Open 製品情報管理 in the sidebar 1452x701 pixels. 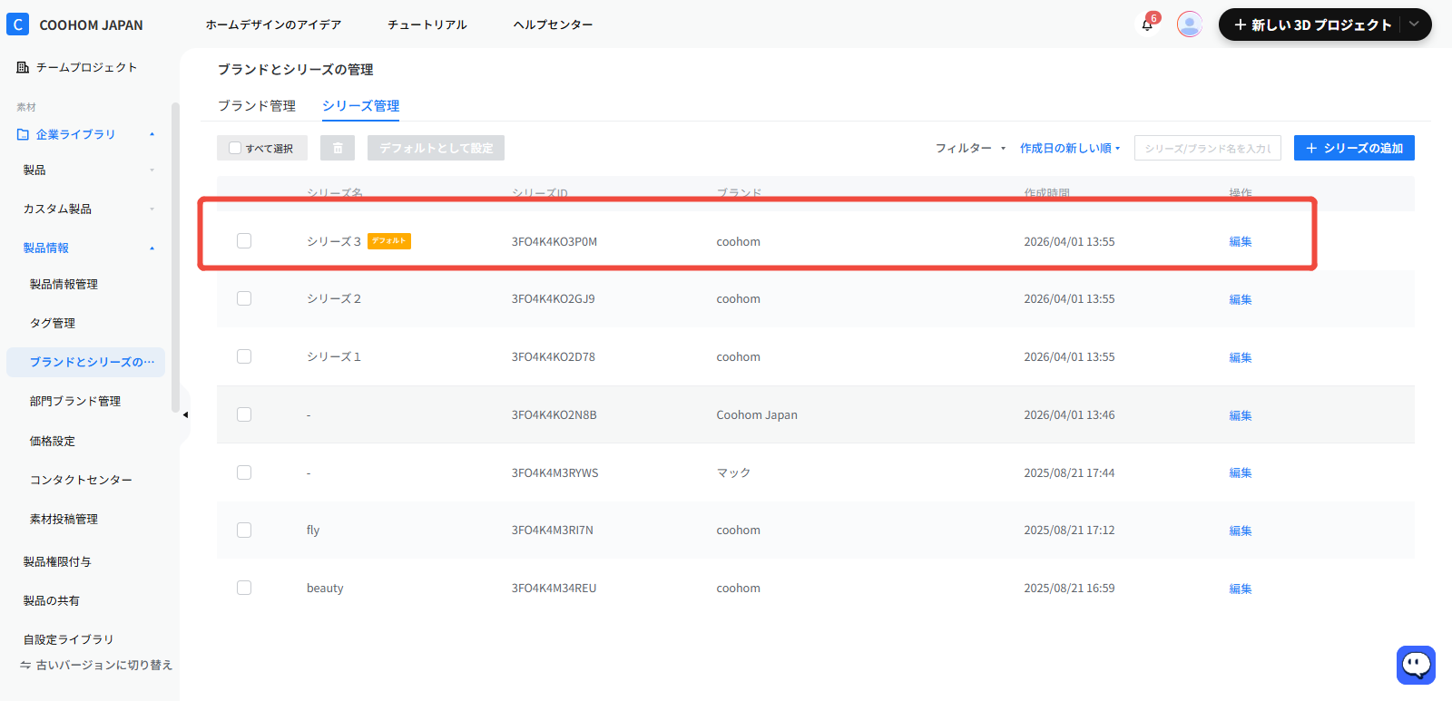click(64, 284)
